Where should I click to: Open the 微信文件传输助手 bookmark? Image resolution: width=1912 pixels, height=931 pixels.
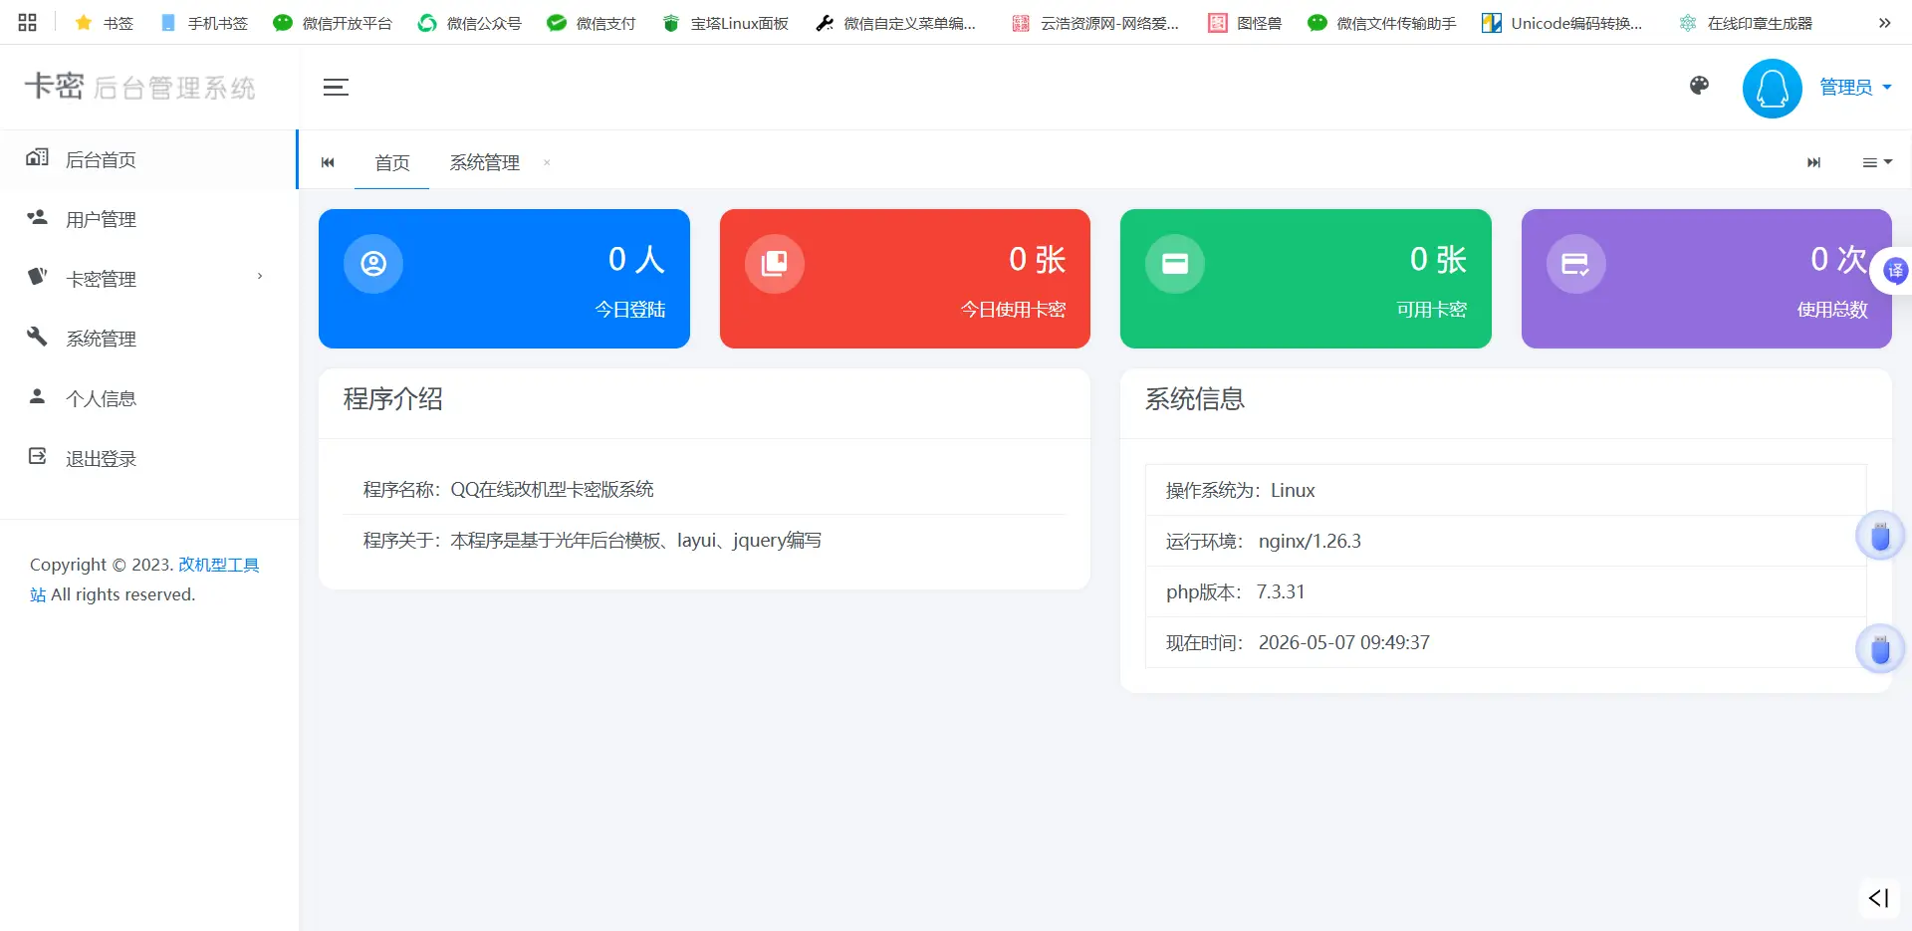[1381, 23]
